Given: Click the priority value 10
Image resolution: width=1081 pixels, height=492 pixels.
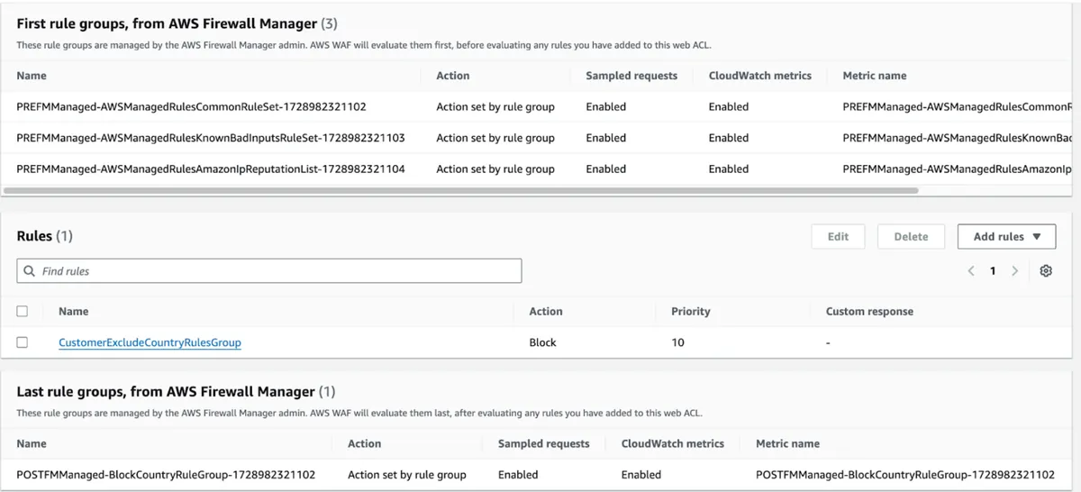Looking at the screenshot, I should [x=677, y=342].
